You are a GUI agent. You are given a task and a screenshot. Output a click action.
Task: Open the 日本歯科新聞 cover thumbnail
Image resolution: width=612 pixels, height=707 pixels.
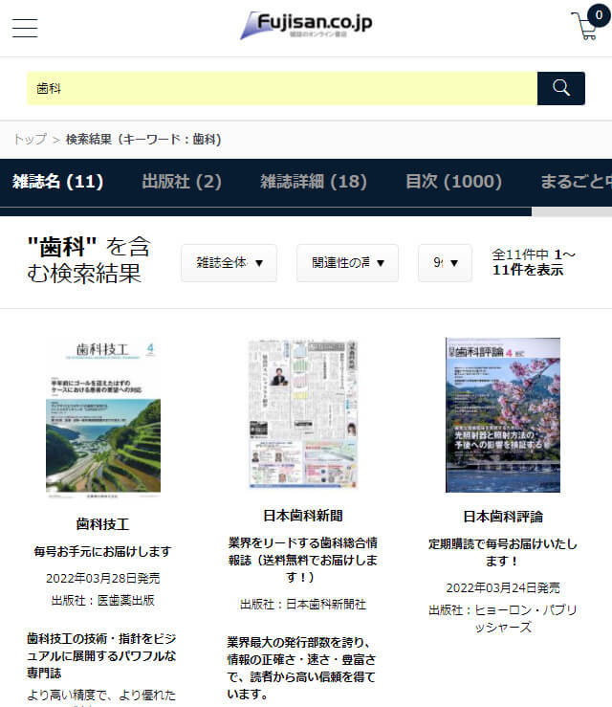click(303, 414)
